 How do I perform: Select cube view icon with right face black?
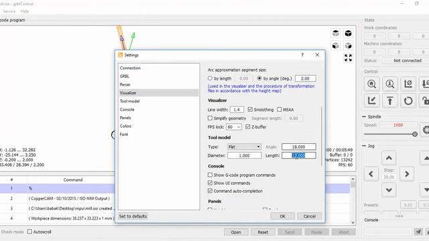coord(348,46)
